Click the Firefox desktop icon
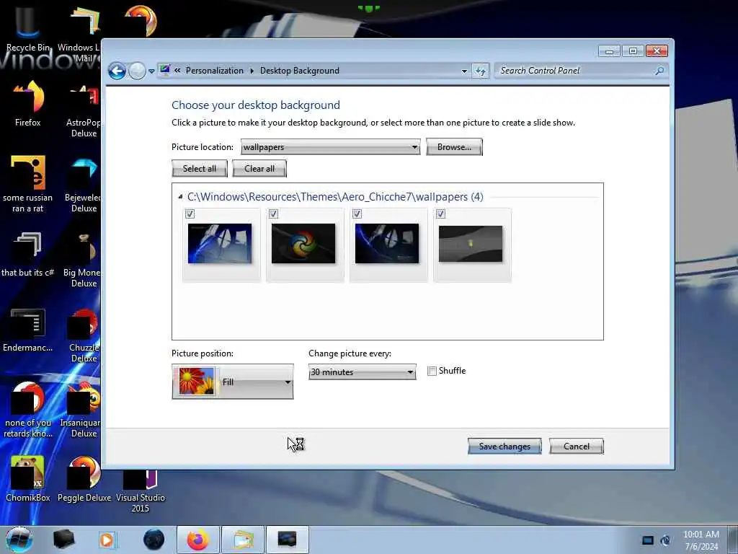Screen dimensions: 738x554 (x=28, y=104)
